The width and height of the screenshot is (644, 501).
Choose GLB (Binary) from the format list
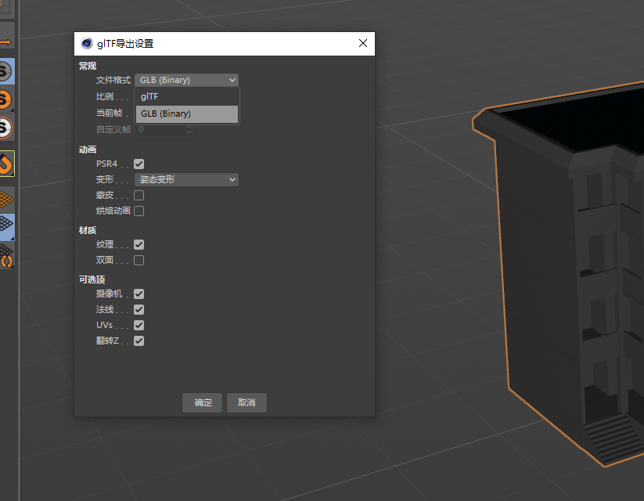point(186,114)
